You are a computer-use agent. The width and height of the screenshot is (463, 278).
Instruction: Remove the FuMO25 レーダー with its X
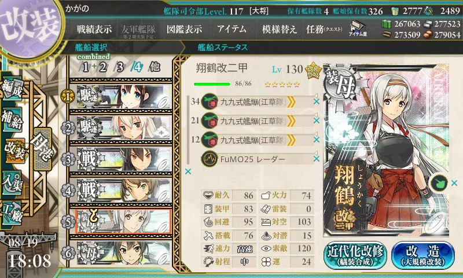tap(316, 159)
